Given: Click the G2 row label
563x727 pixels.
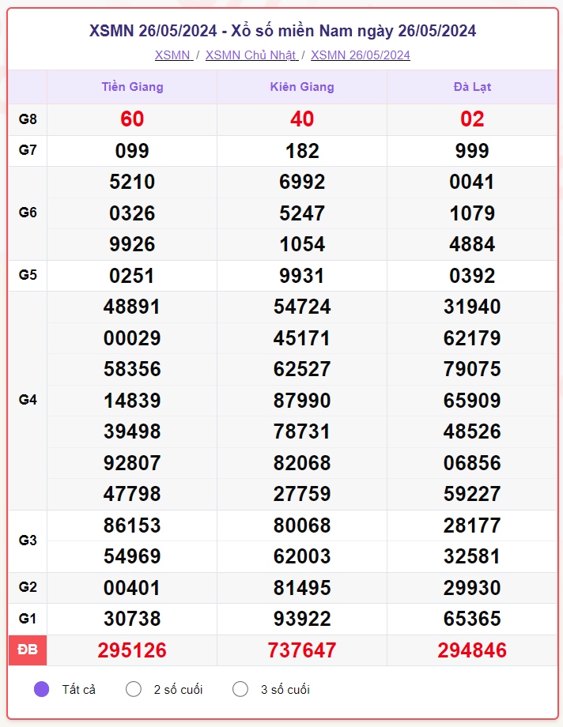Looking at the screenshot, I should pos(28,587).
